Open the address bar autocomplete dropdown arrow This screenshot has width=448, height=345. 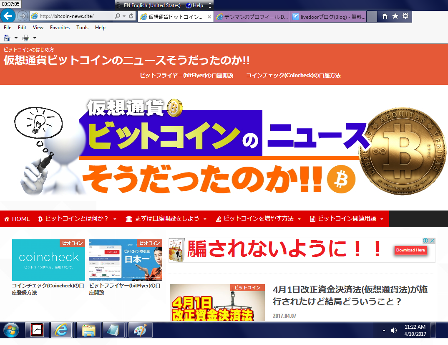click(x=124, y=16)
